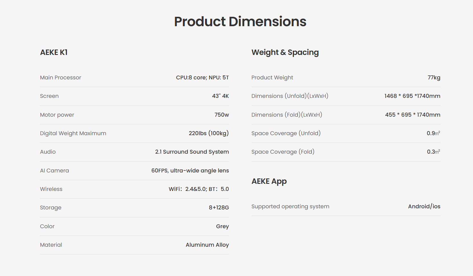
Task: Click the 8+128G storage value
Action: 219,207
